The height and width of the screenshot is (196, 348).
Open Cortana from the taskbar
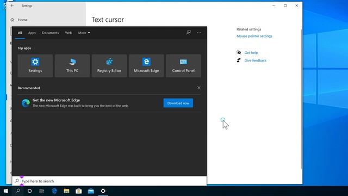tap(29, 191)
